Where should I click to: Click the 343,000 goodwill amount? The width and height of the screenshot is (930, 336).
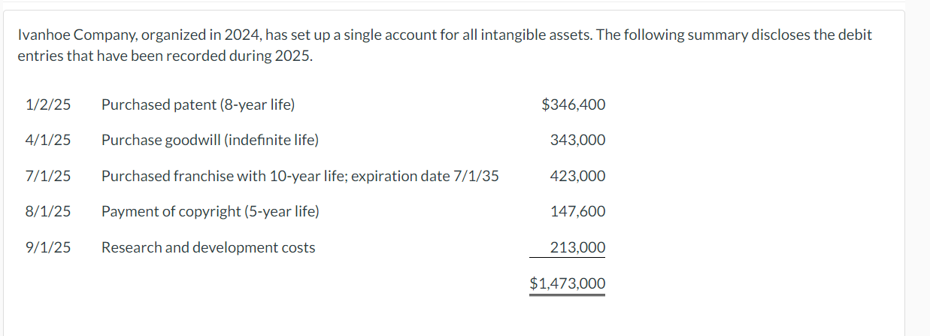pos(577,141)
